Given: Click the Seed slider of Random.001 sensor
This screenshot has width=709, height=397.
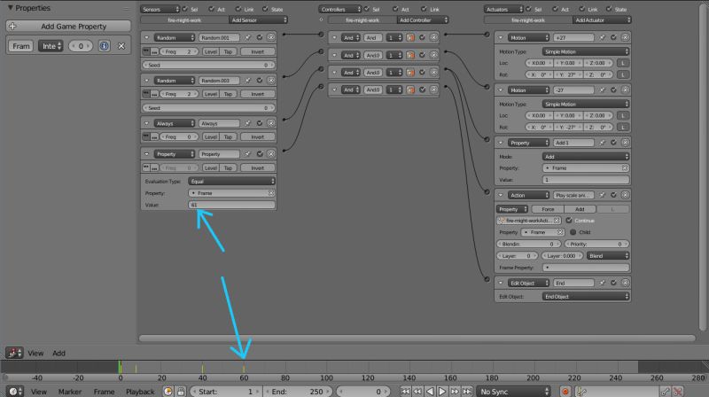Looking at the screenshot, I should point(208,65).
